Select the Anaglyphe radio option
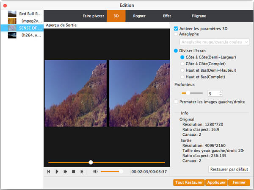 click(x=176, y=34)
